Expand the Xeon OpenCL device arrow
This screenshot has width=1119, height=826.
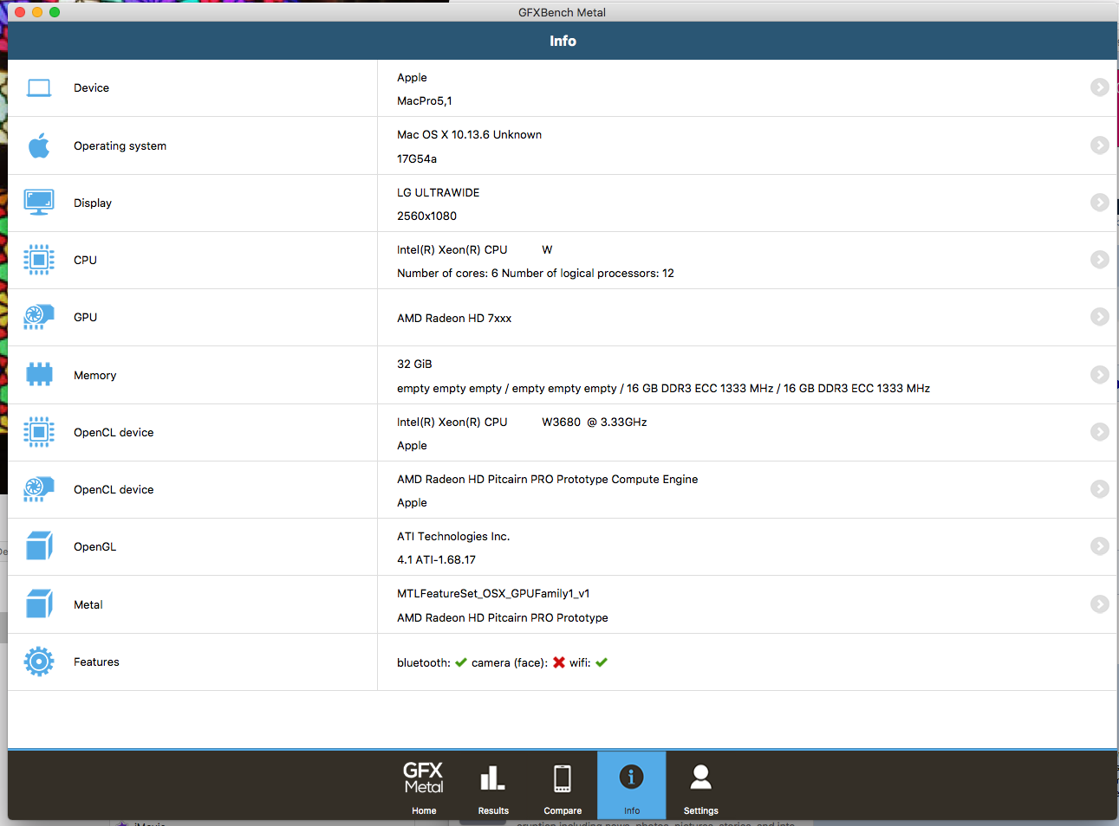pyautogui.click(x=1100, y=432)
